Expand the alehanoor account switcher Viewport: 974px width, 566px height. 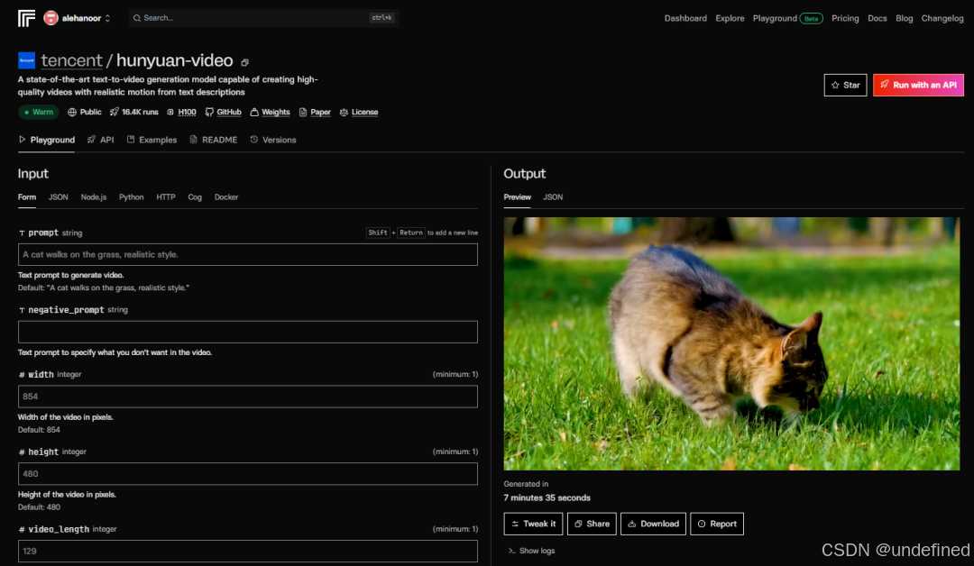(x=107, y=18)
